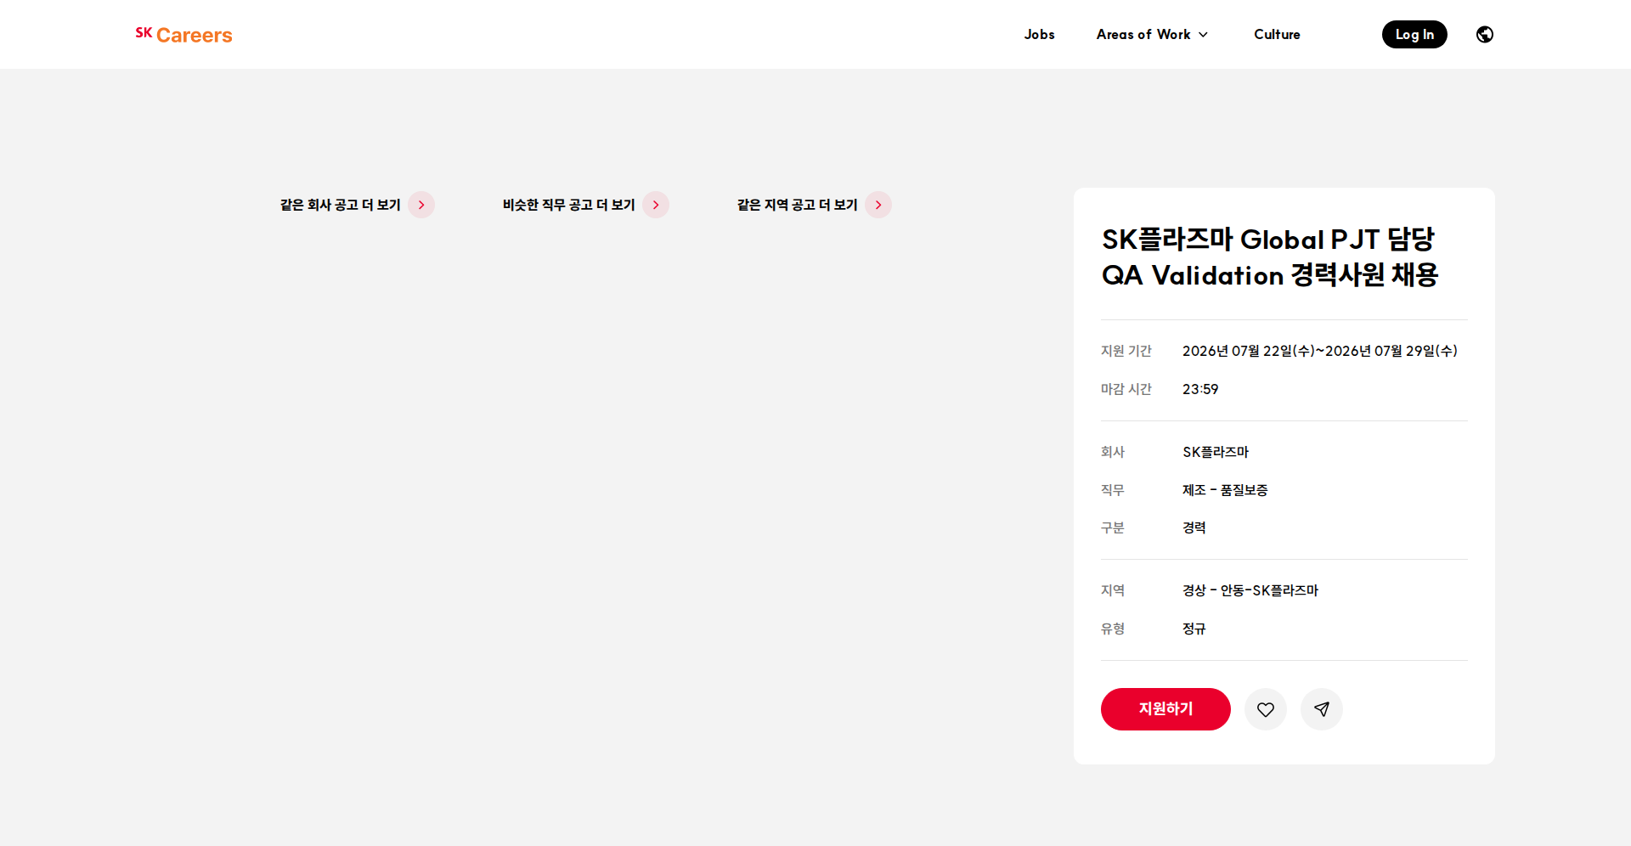Click the deadline time 23:59
Image resolution: width=1631 pixels, height=846 pixels.
[1200, 389]
